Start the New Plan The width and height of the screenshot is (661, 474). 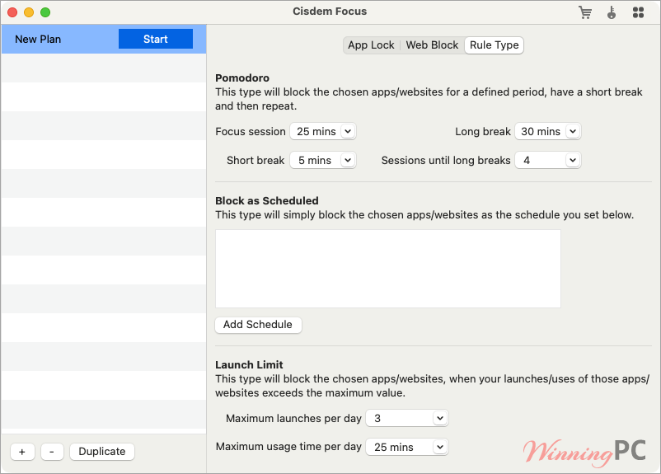point(156,39)
